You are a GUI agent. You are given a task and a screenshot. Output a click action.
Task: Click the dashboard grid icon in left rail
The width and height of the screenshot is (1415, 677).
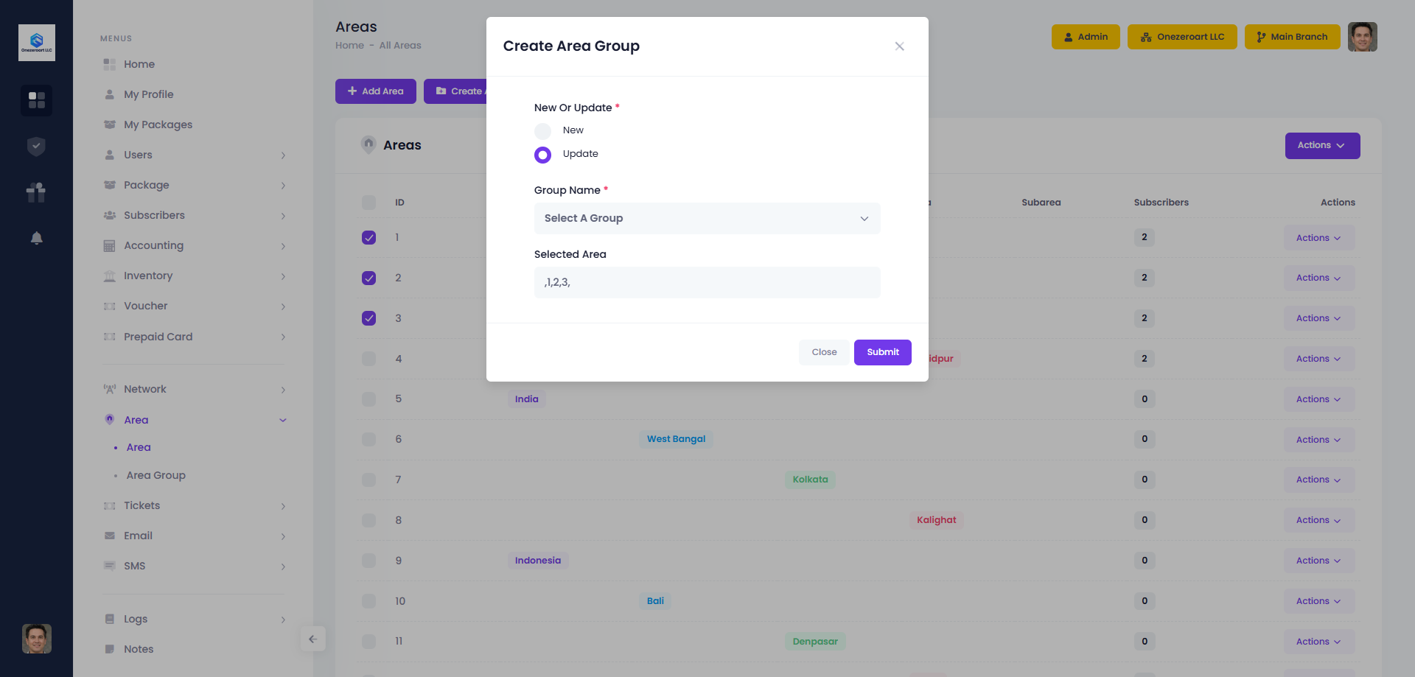pos(36,100)
